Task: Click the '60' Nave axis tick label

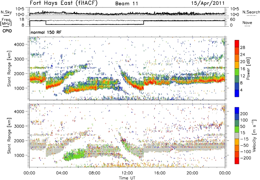Action: 233,19
